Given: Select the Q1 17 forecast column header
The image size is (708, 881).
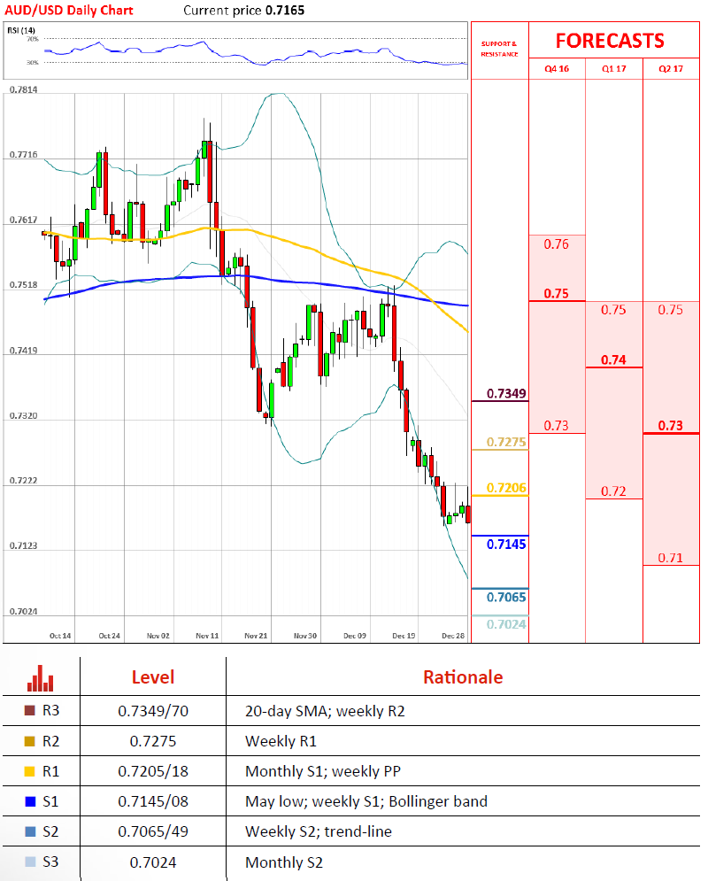Looking at the screenshot, I should 613,69.
